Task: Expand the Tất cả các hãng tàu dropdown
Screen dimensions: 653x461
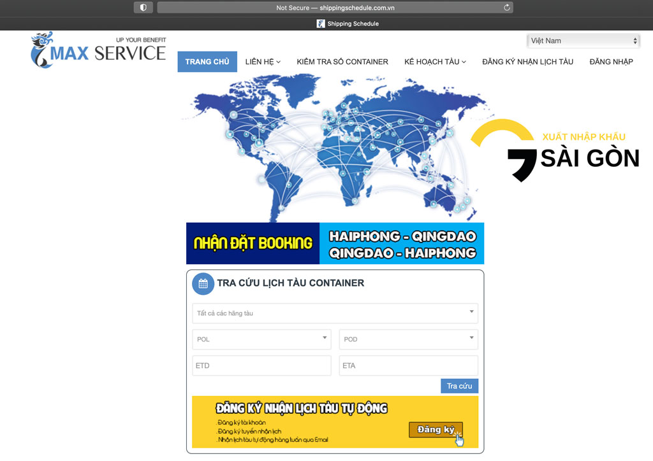Action: coord(335,313)
